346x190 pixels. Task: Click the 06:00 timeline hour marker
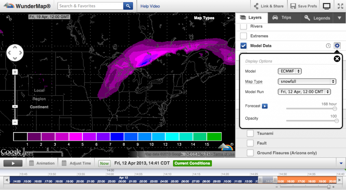pyautogui.click(x=186, y=181)
